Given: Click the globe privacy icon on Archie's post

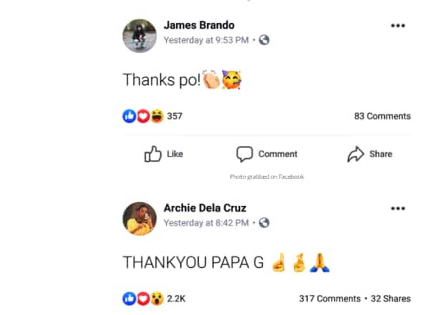Looking at the screenshot, I should [x=264, y=223].
